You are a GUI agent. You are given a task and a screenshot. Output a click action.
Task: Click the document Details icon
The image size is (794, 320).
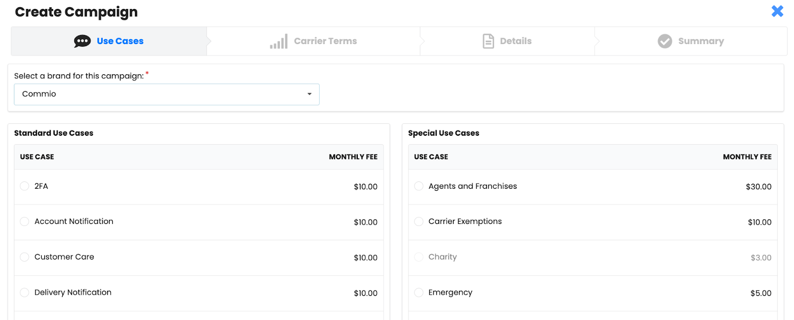point(488,41)
